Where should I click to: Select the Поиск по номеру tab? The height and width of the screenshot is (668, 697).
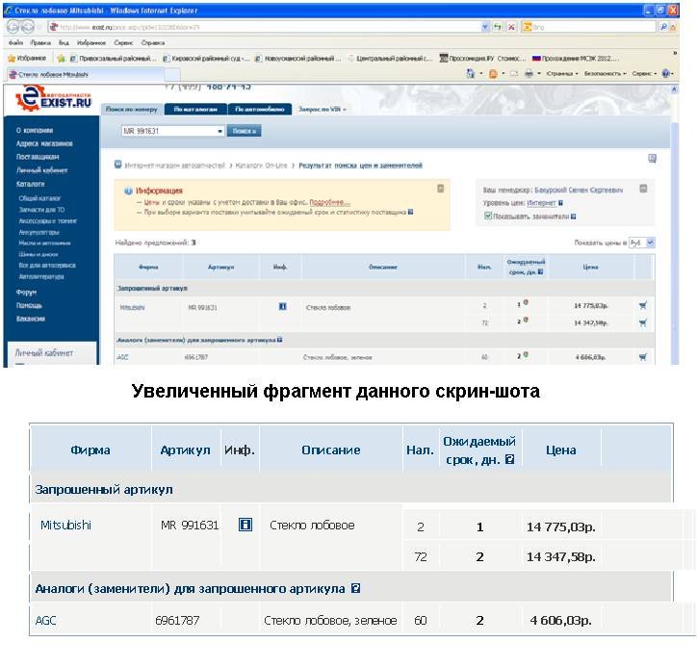tap(132, 109)
